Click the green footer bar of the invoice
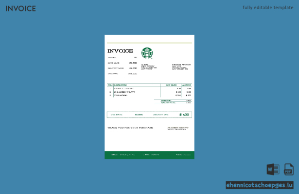This screenshot has height=194, width=299. 150,155
